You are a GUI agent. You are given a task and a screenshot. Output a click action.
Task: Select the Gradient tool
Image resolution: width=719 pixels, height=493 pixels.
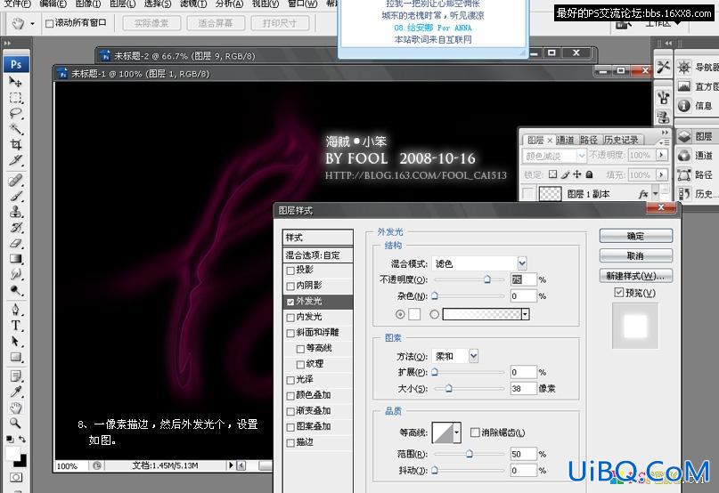[x=15, y=259]
